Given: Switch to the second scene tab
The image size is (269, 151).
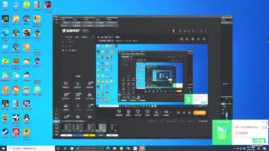Looking at the screenshot, I should pos(77,37).
